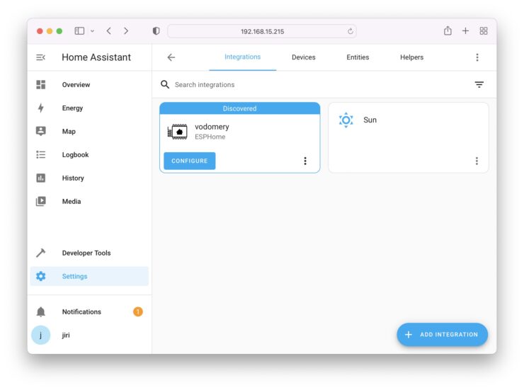Click the Media play icon
The image size is (524, 390).
41,201
